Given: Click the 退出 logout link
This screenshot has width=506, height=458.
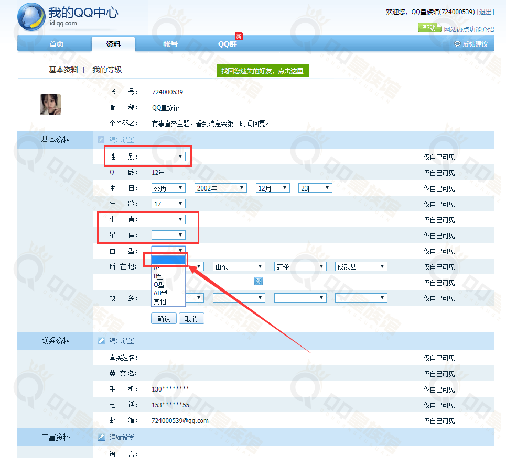Looking at the screenshot, I should click(x=486, y=12).
